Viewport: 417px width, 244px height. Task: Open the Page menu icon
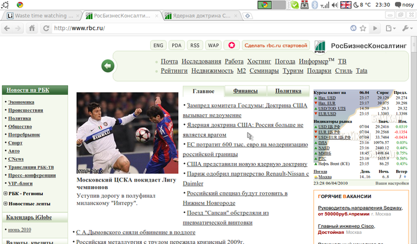click(390, 28)
